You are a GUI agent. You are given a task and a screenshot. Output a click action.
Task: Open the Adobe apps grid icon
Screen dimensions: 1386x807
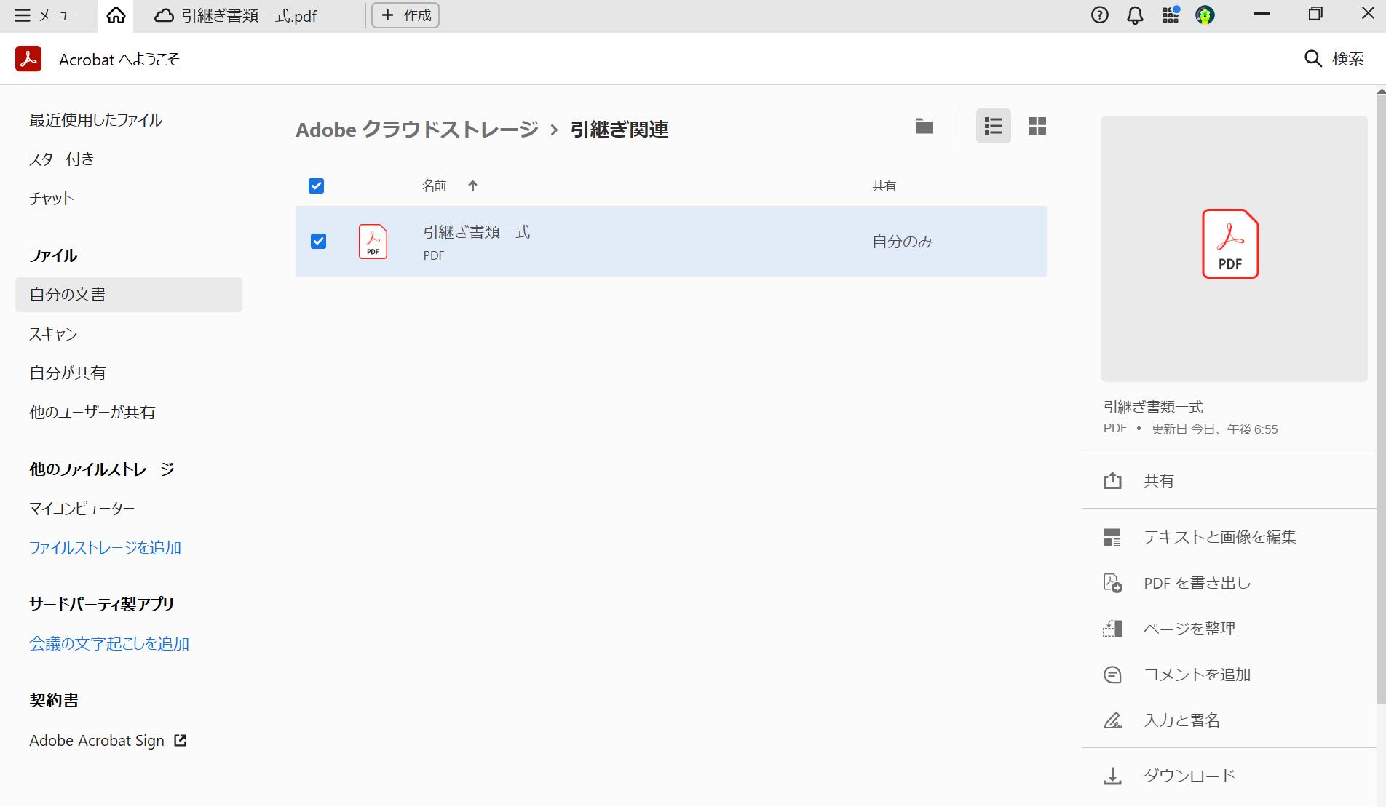click(1169, 15)
